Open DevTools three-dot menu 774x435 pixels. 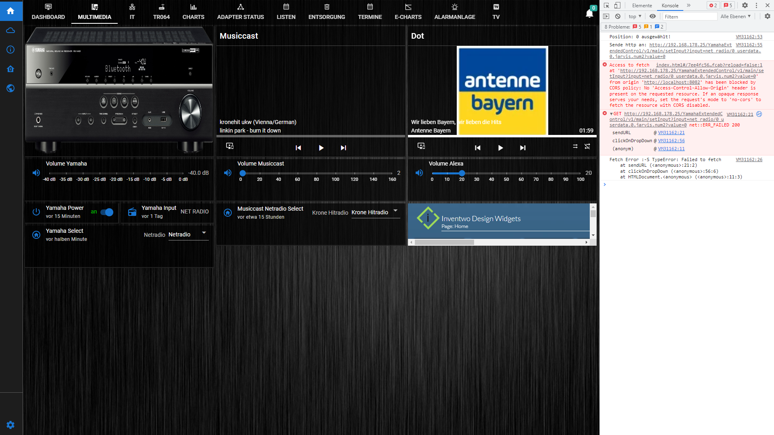(756, 5)
